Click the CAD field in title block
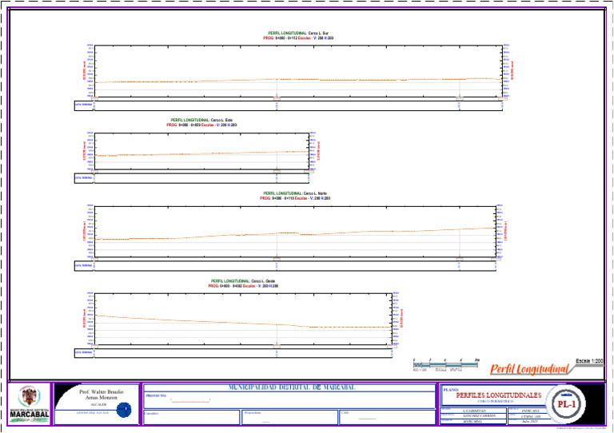 (x=387, y=417)
